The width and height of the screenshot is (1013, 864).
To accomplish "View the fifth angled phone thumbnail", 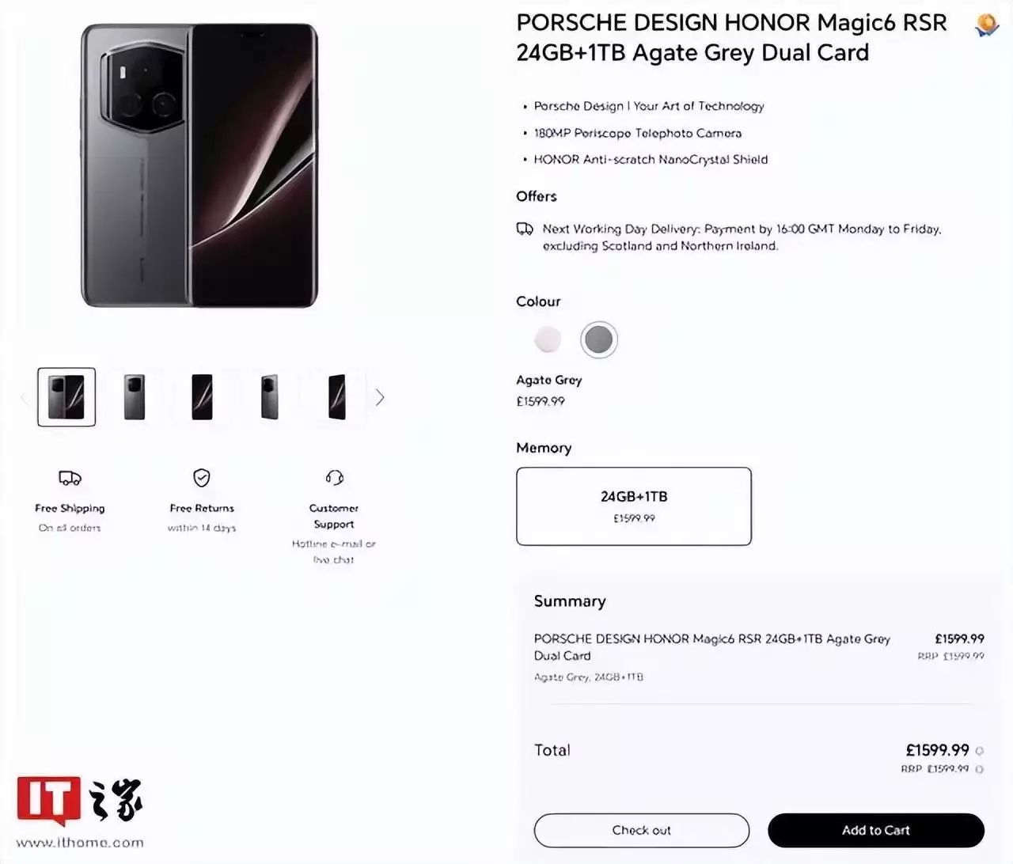I will coord(337,397).
